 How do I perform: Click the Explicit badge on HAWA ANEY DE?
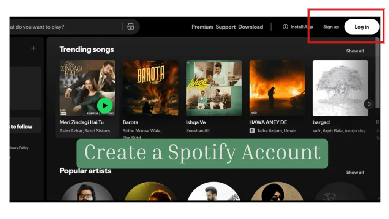(253, 130)
